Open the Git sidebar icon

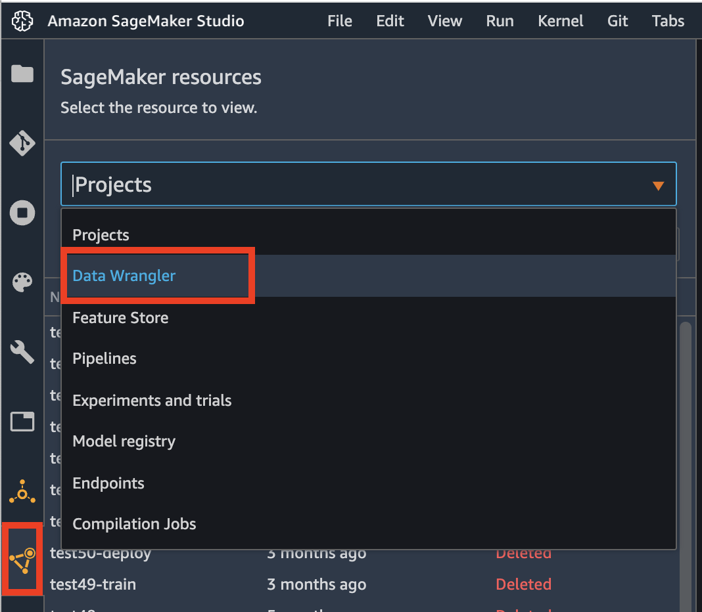pos(22,143)
